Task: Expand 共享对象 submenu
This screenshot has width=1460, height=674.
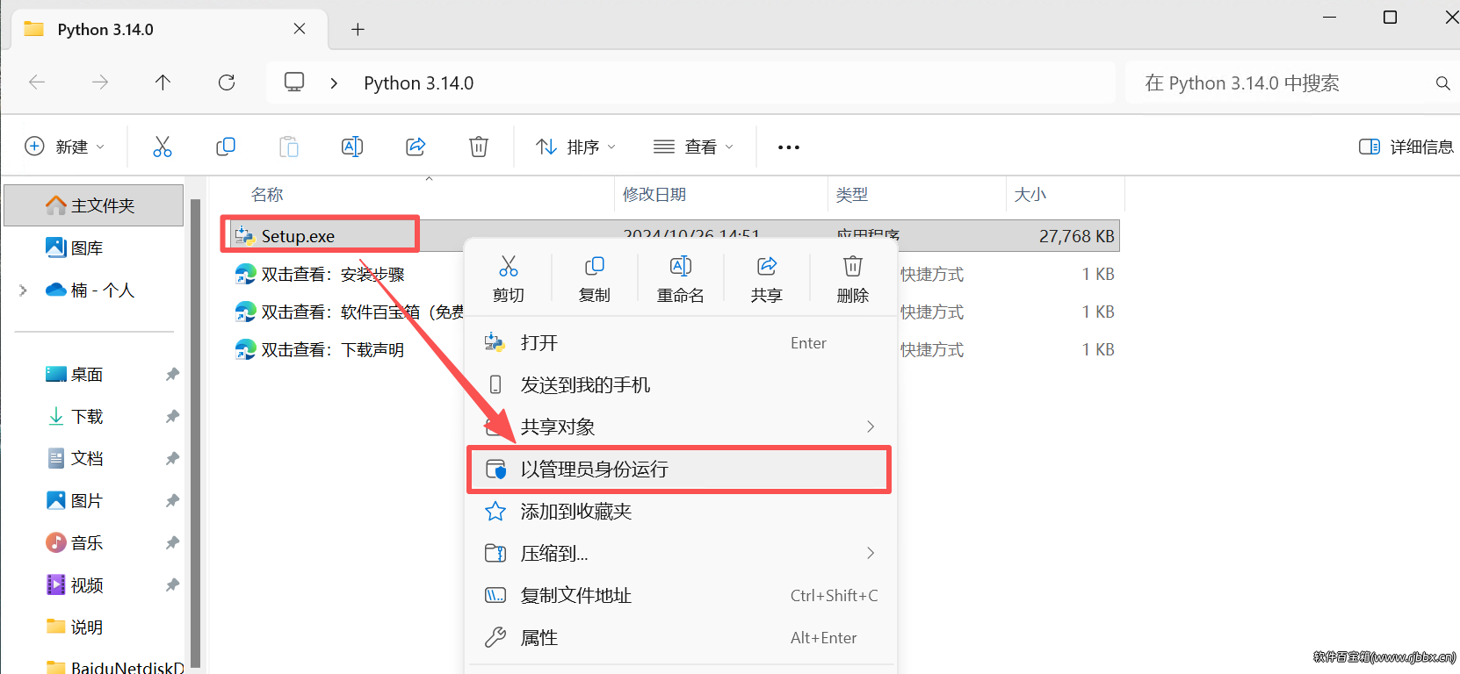Action: [x=871, y=427]
